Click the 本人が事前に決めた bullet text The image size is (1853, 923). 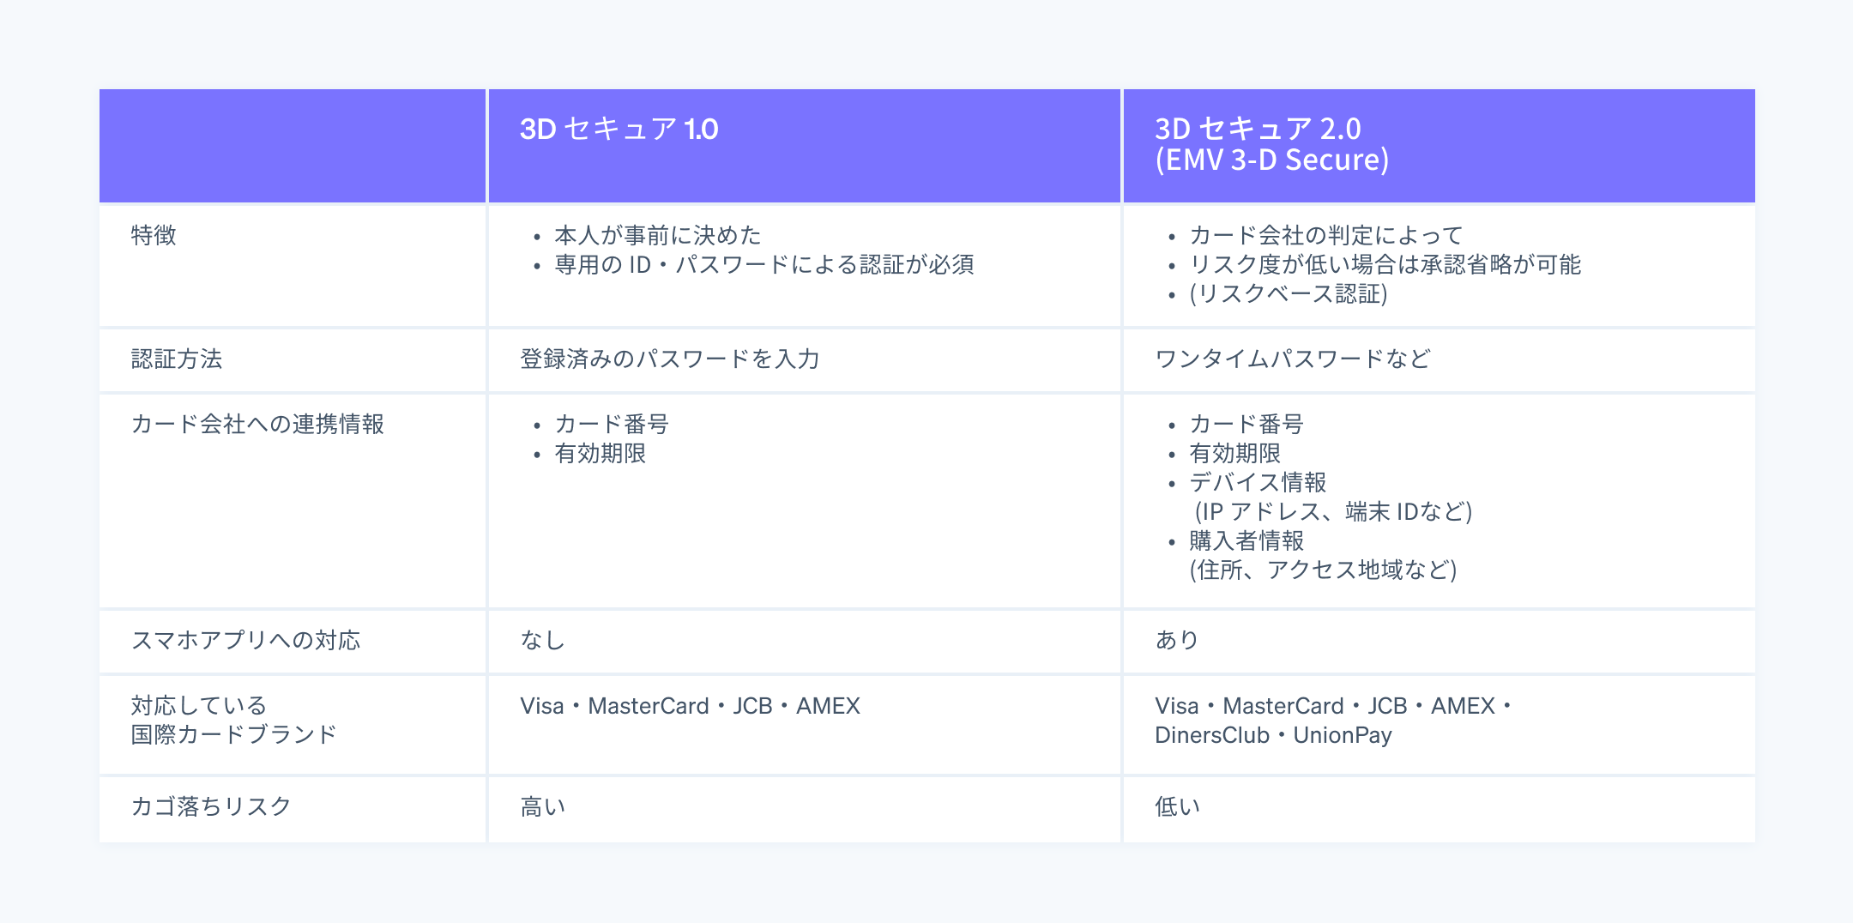pyautogui.click(x=658, y=235)
